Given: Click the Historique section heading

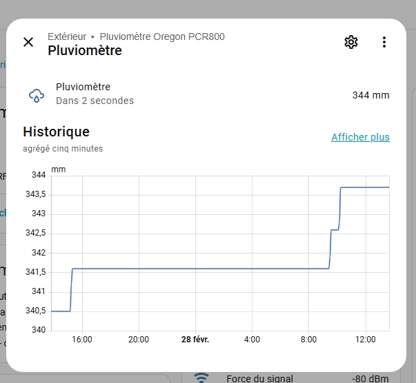Looking at the screenshot, I should [x=56, y=132].
